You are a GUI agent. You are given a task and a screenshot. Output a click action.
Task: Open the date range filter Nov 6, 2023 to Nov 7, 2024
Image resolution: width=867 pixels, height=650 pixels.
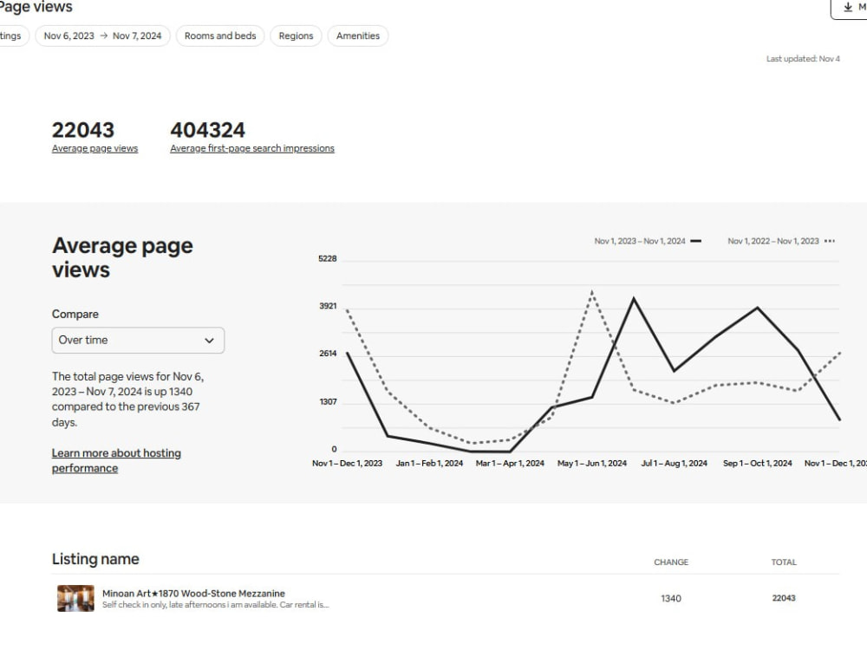pyautogui.click(x=103, y=36)
